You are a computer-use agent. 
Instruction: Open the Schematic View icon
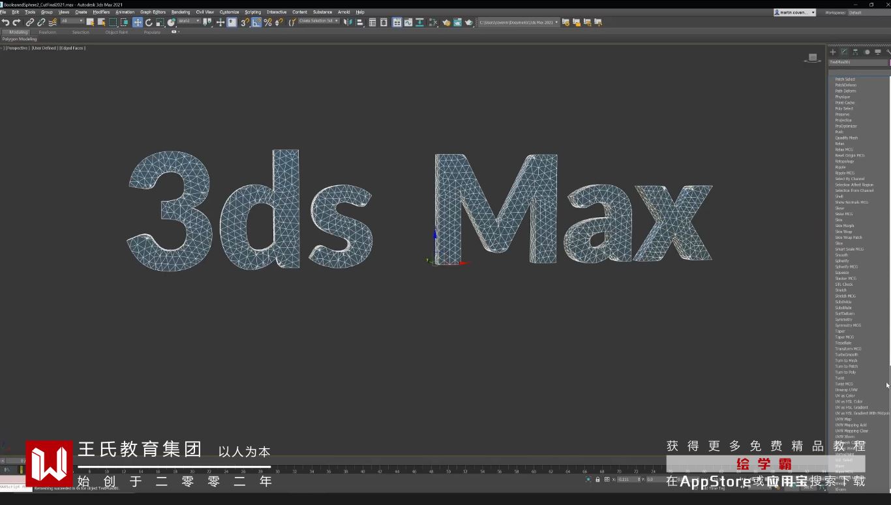419,22
